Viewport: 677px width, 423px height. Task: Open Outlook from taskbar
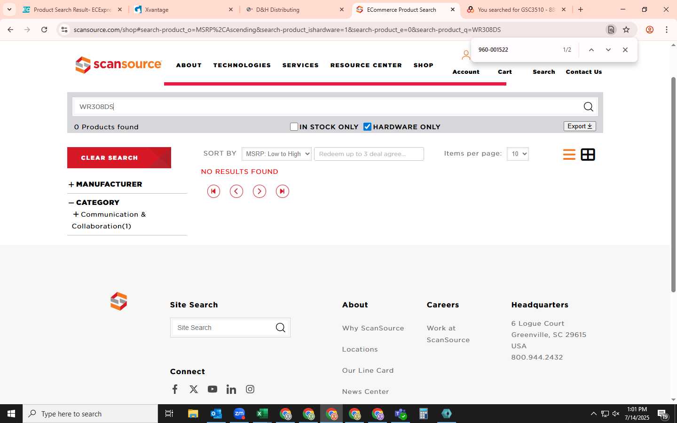216,414
